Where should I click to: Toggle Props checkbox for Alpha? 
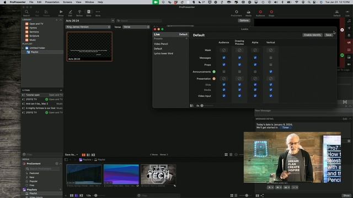click(x=255, y=65)
